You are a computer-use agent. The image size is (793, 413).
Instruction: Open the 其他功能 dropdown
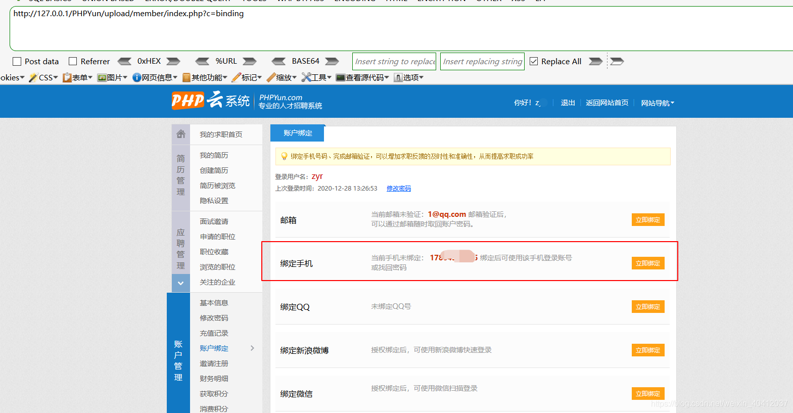205,77
